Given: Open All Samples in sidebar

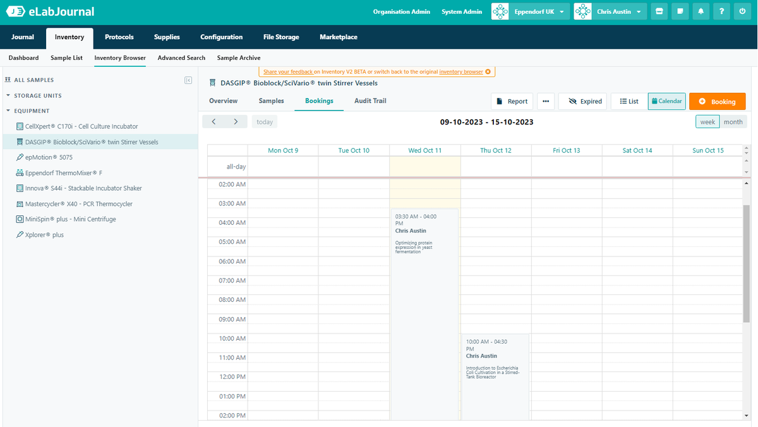Looking at the screenshot, I should coord(33,80).
